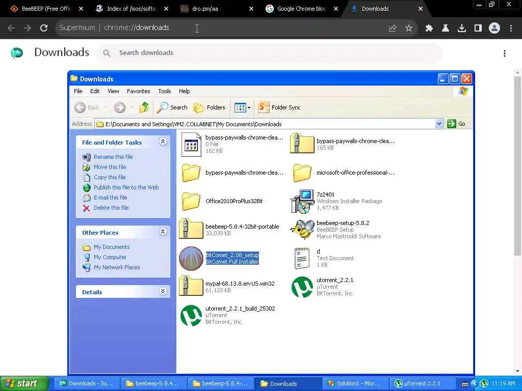Viewport: 522px width, 391px height.
Task: Select the beebeep-setup-5.8.2 bee icon
Action: [302, 230]
